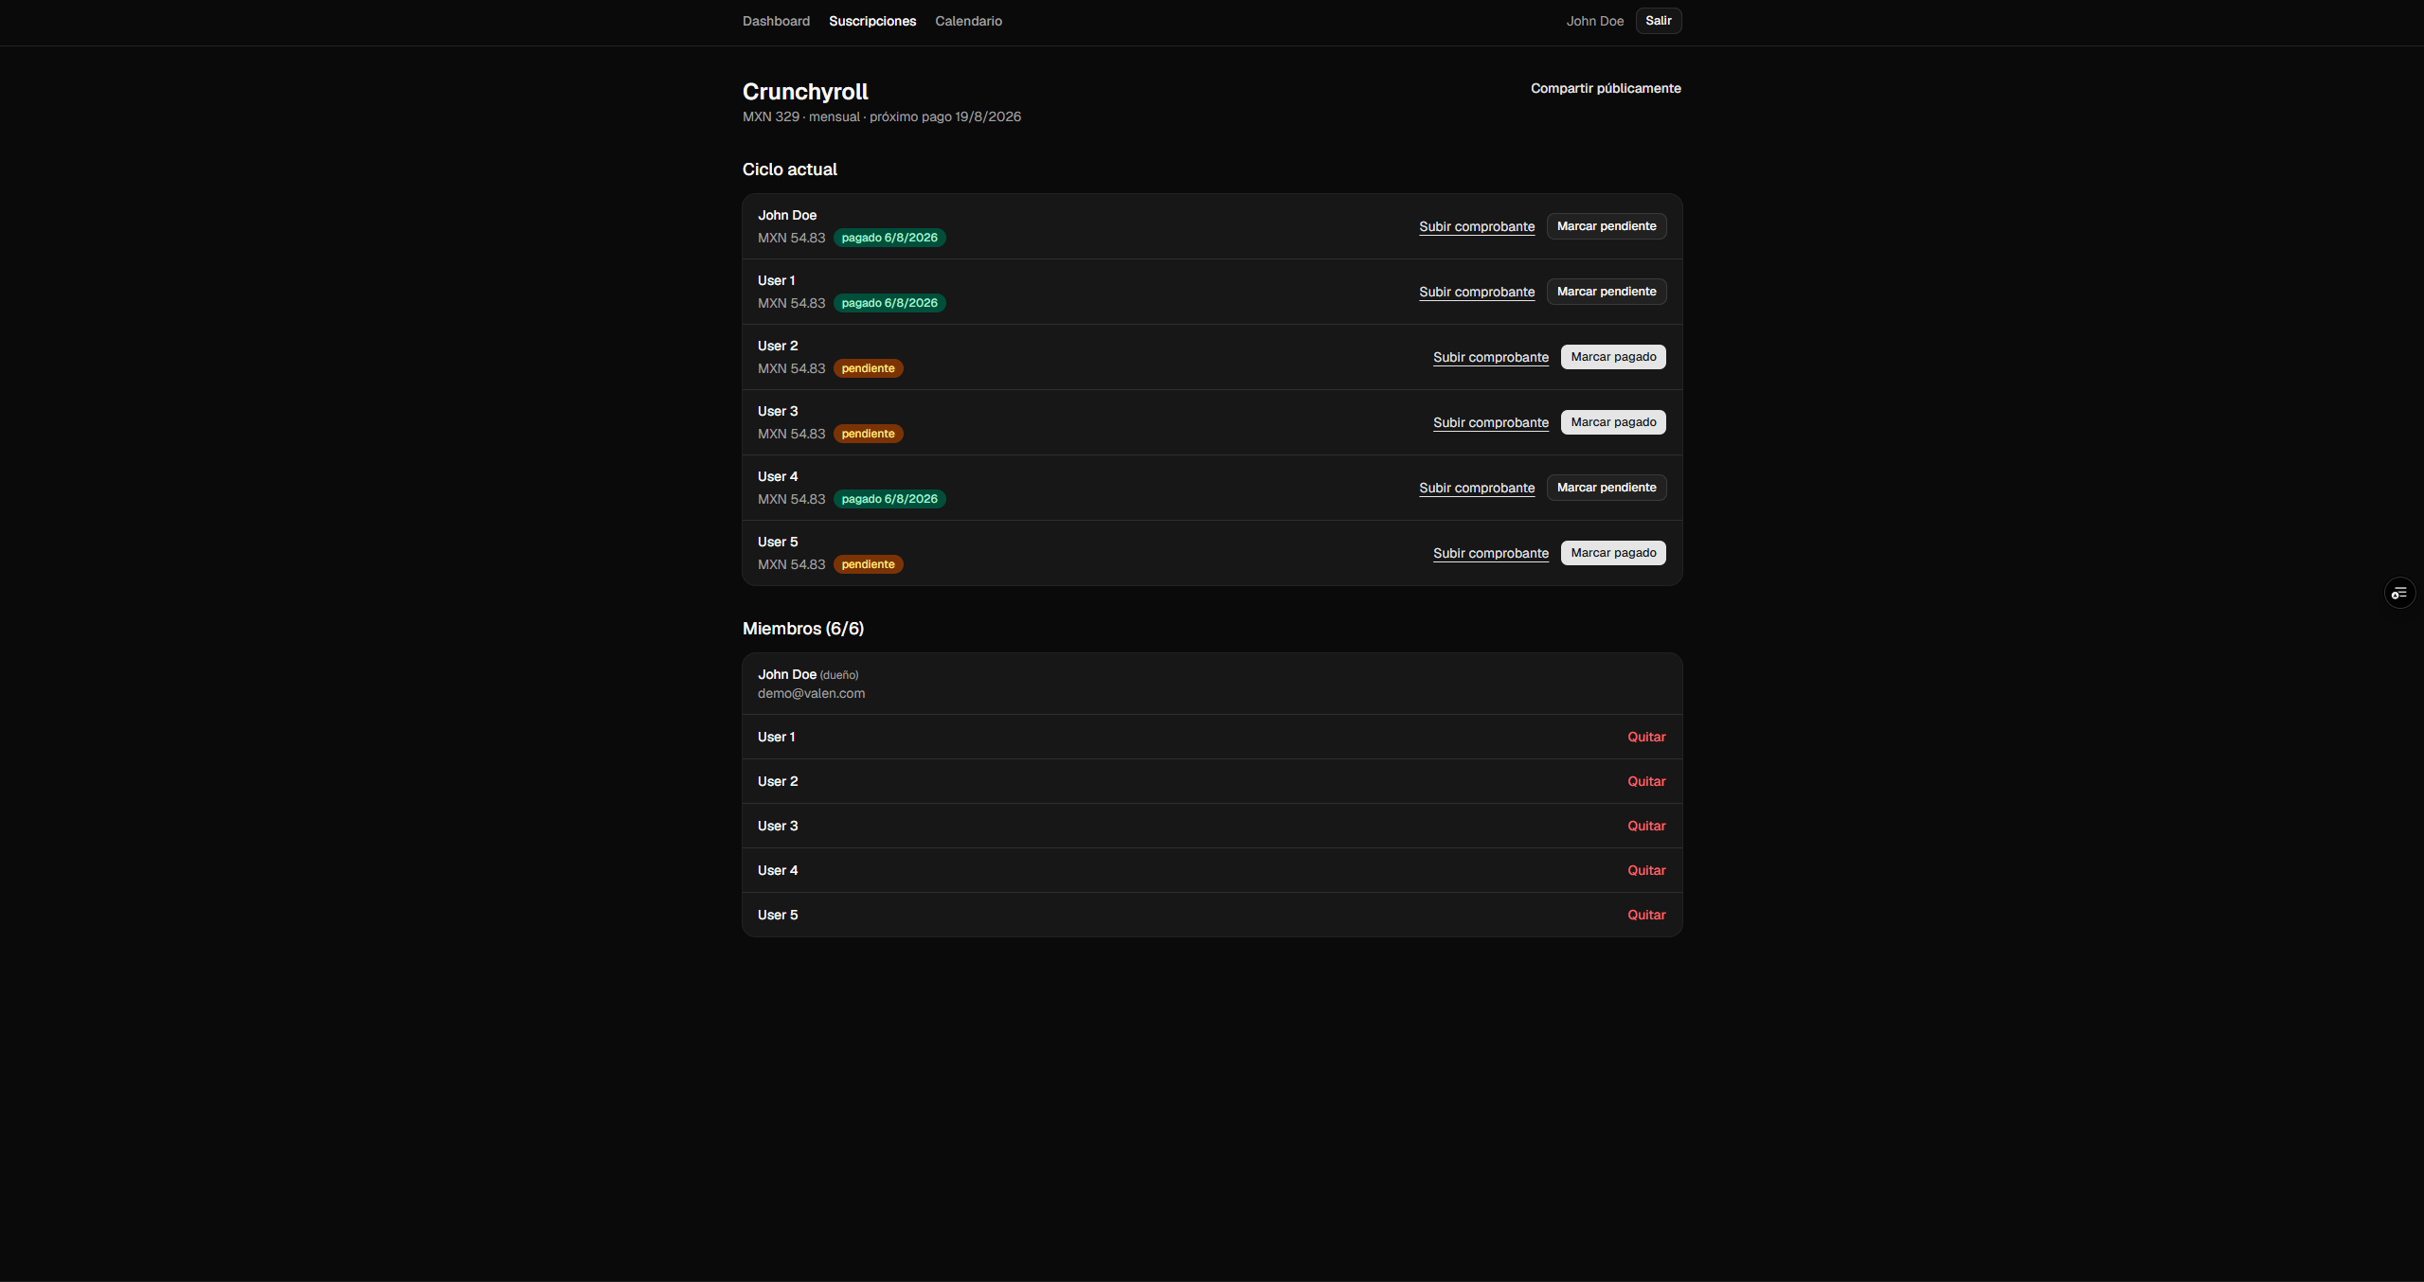Upload comprobante for User 1
Screen dimensions: 2424x1282
pyautogui.click(x=1477, y=292)
